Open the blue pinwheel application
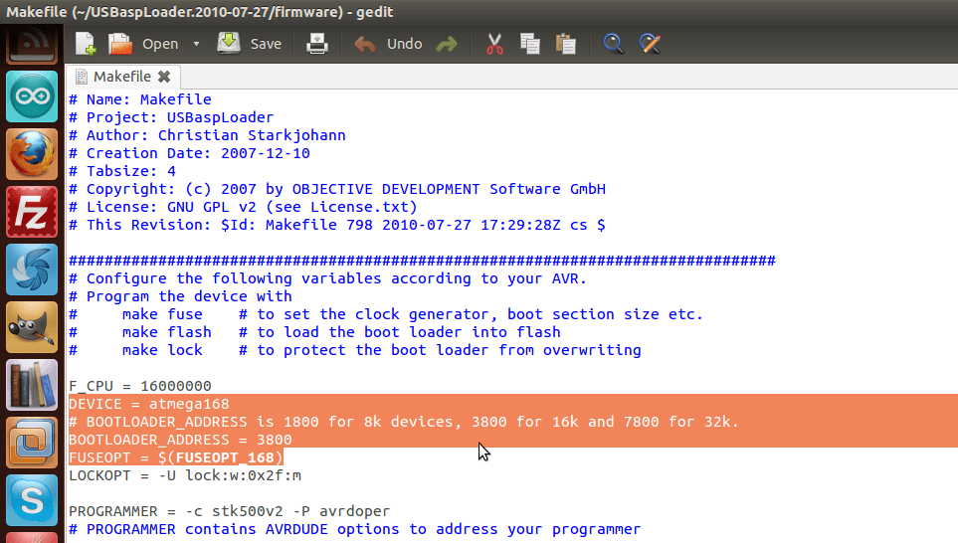The height and width of the screenshot is (543, 958). coord(32,270)
